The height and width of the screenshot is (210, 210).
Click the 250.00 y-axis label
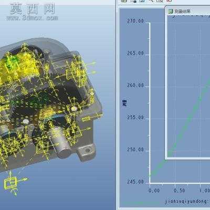[135, 150]
